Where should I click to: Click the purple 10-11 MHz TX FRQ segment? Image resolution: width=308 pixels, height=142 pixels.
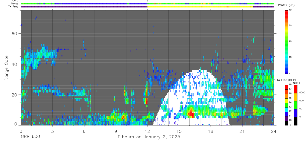click(x=286, y=118)
